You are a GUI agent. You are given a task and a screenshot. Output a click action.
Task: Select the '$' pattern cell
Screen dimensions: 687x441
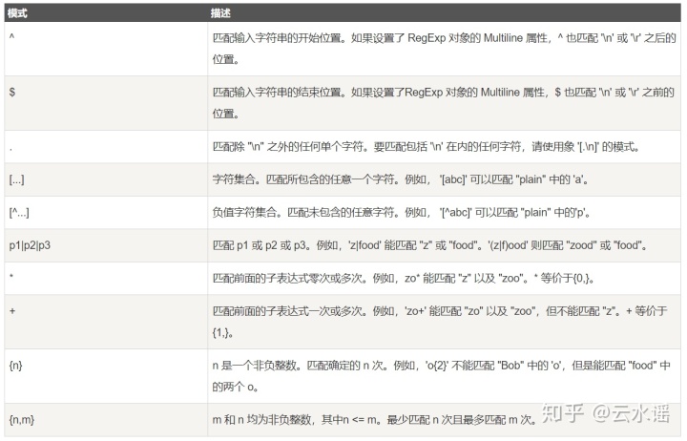(x=106, y=103)
